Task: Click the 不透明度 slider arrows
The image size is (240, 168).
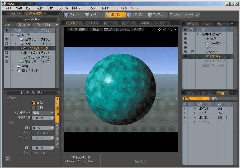Action: coord(52,118)
